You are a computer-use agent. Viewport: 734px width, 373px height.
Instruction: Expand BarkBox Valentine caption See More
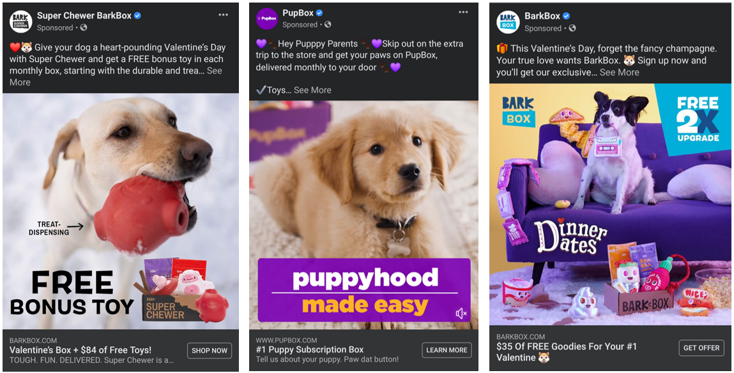point(619,73)
